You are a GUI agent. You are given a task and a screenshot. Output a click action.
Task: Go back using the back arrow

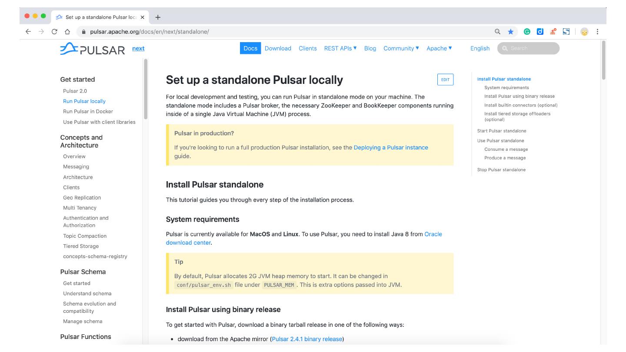point(28,32)
